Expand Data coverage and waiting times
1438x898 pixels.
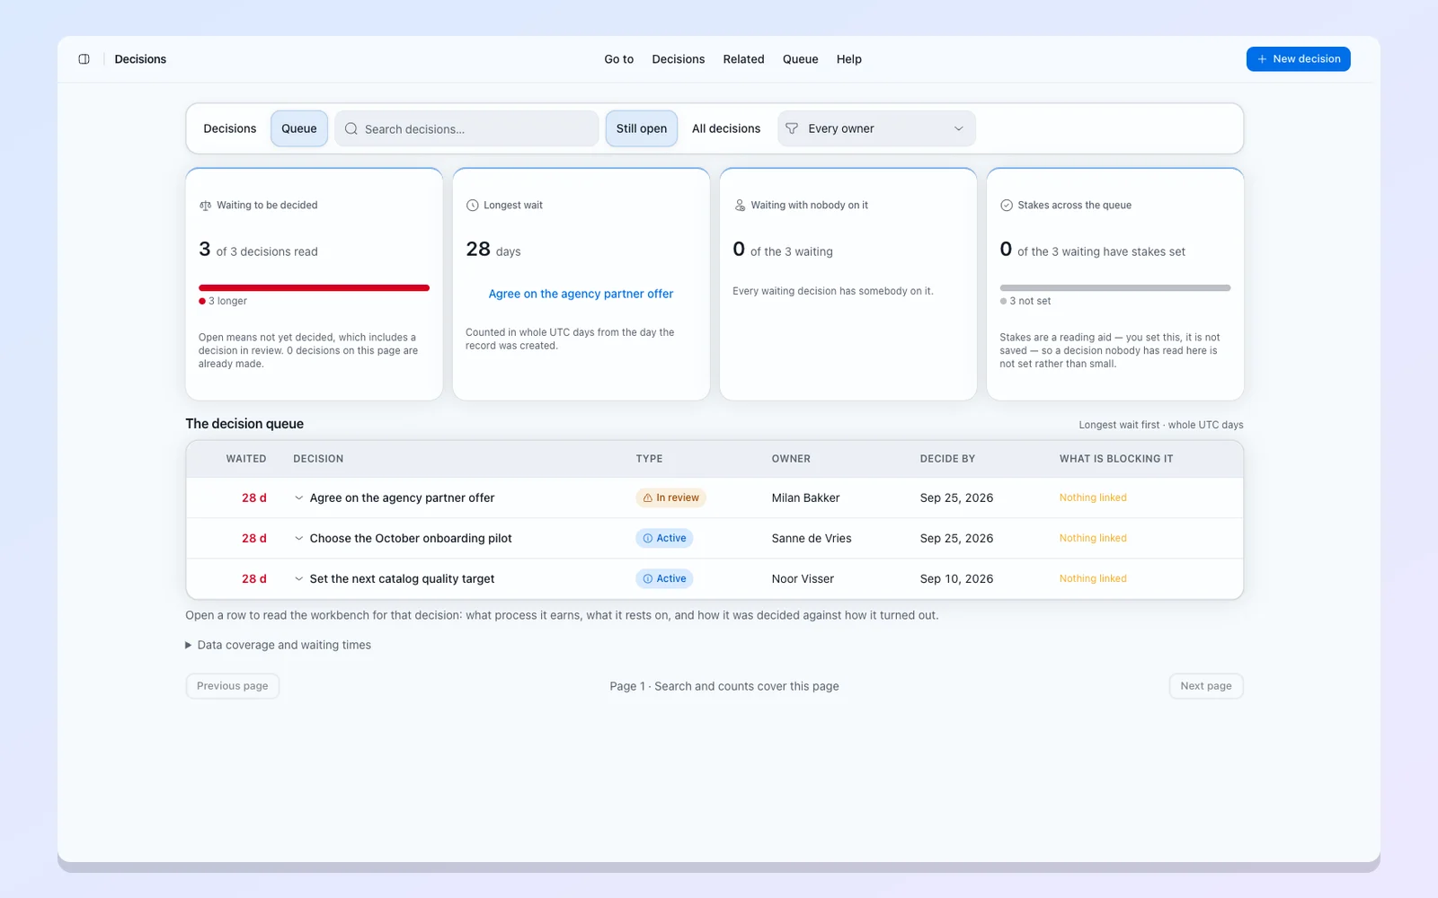point(278,645)
